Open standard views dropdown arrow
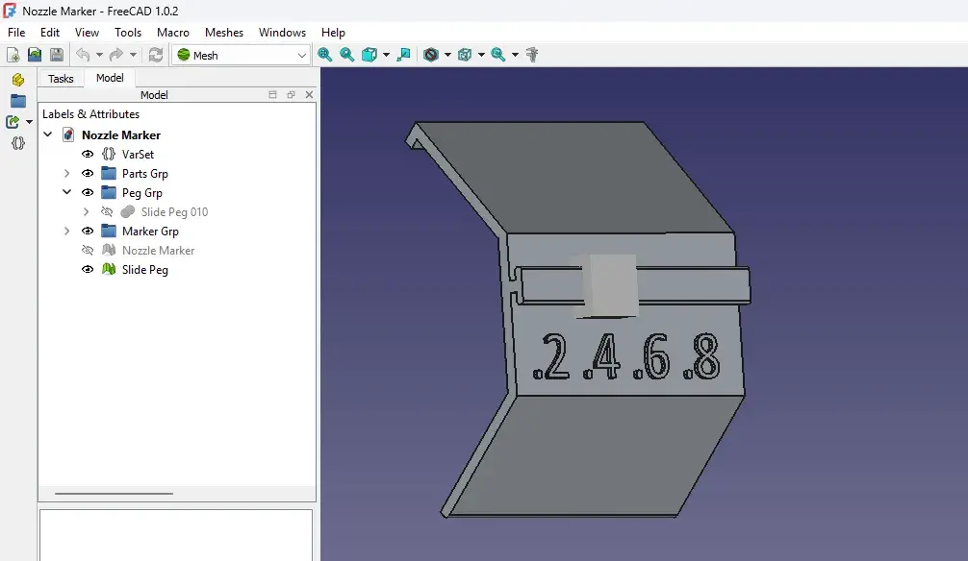Image resolution: width=968 pixels, height=561 pixels. [386, 55]
